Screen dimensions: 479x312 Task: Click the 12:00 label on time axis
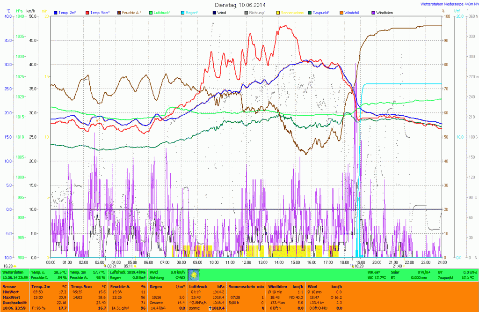click(246, 262)
